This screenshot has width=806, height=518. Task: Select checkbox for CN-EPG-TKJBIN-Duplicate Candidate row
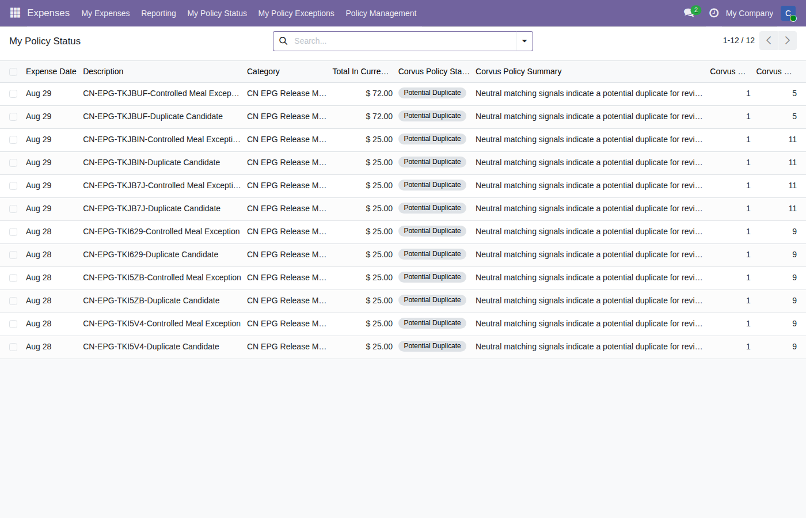coord(13,163)
